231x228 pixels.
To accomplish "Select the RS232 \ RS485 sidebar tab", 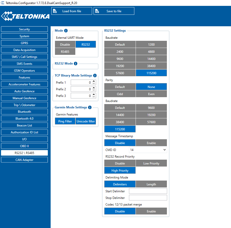I will 24,153.
